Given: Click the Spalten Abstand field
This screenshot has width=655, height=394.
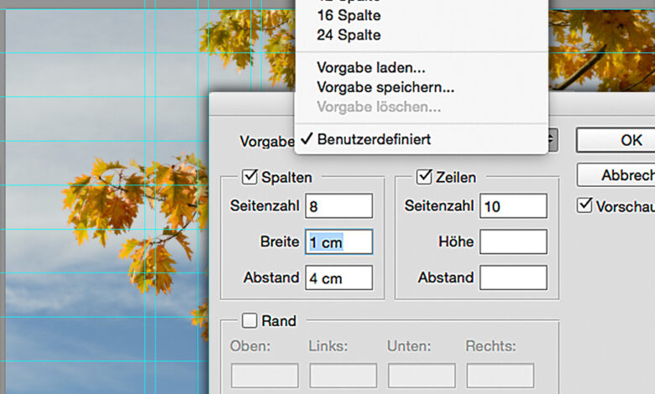Looking at the screenshot, I should coord(338,278).
